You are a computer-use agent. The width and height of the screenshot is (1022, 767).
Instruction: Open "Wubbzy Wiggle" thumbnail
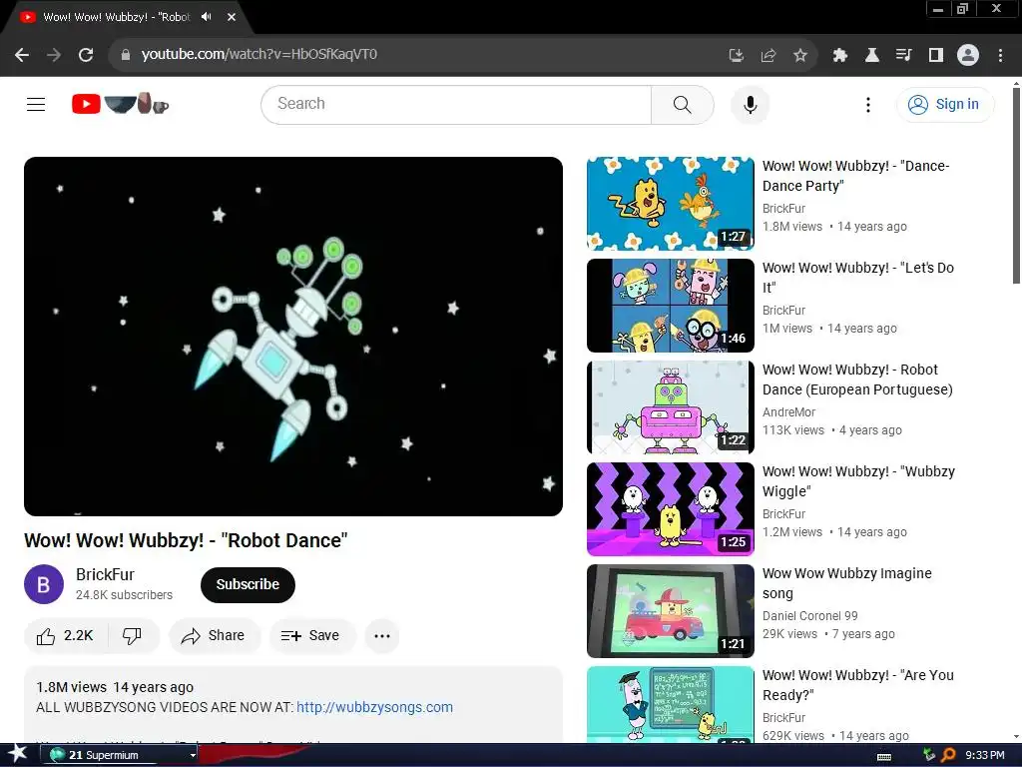coord(670,508)
